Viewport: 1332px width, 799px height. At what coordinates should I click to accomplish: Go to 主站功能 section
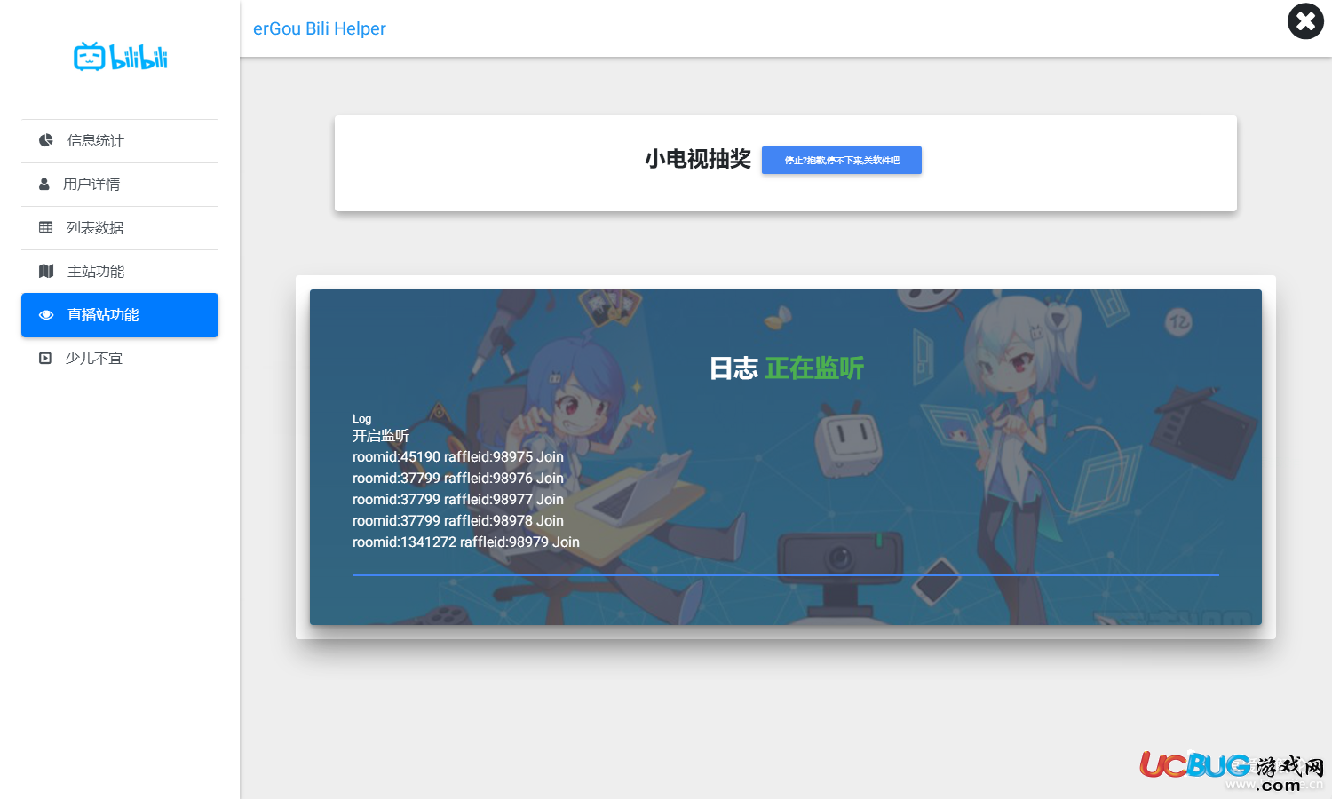tap(120, 272)
